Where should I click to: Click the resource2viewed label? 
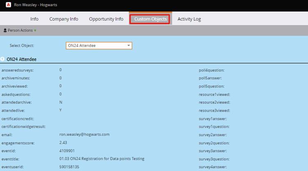[214, 102]
